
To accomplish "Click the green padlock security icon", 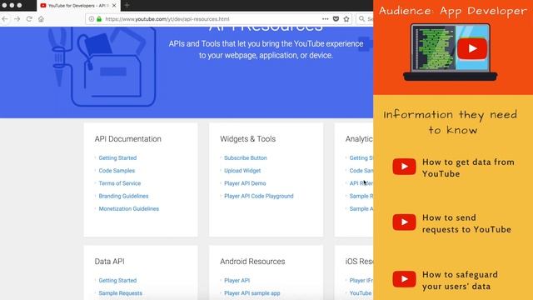I will click(x=99, y=19).
